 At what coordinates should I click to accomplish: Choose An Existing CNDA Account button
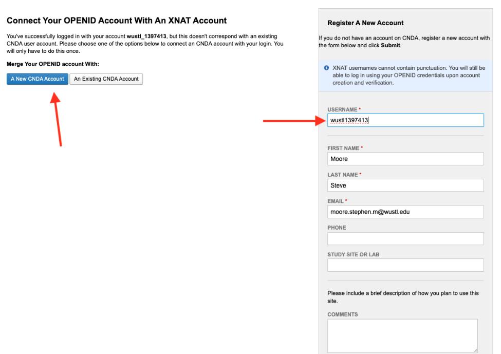[106, 79]
